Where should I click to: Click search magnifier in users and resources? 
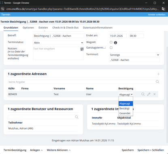77,117
